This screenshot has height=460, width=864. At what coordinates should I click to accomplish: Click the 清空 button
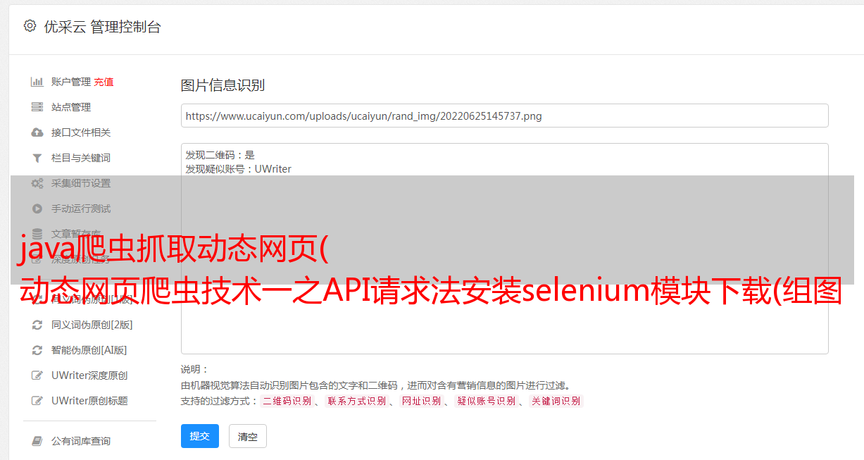pos(248,436)
